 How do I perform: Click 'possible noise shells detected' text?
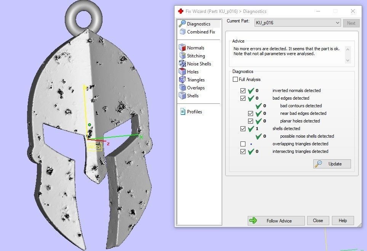tap(307, 136)
